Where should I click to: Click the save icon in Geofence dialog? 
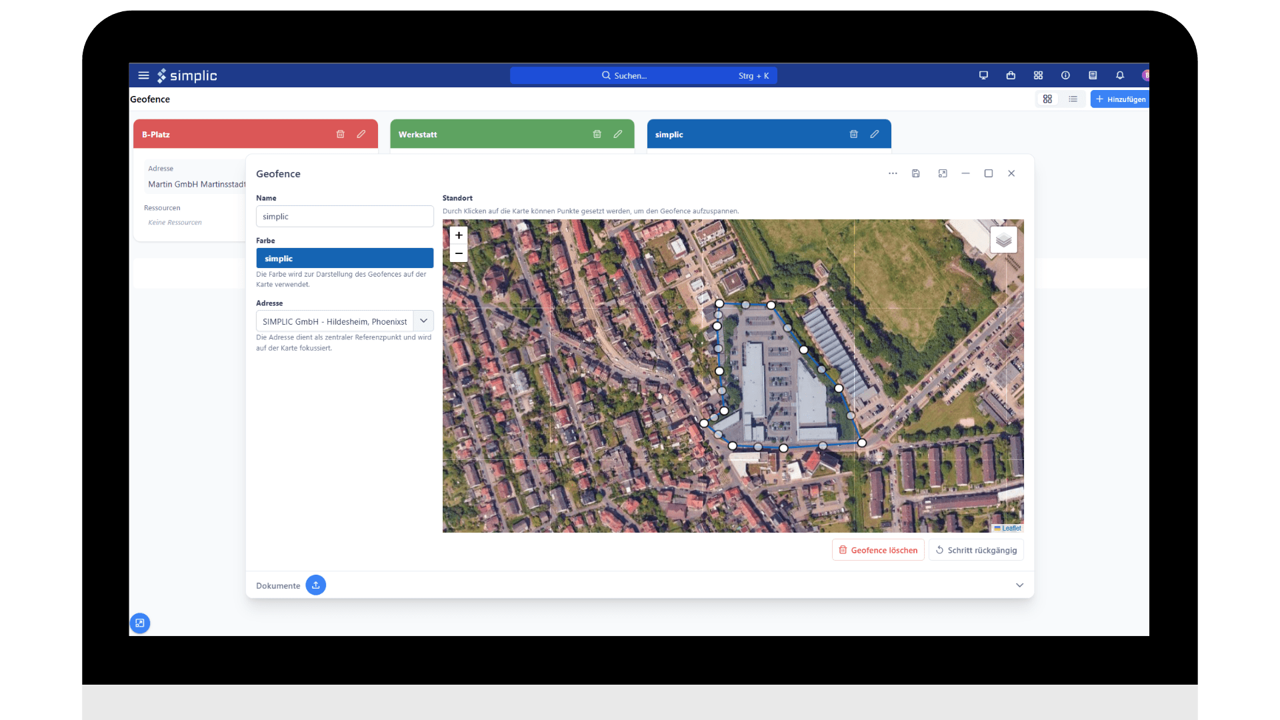pyautogui.click(x=916, y=173)
